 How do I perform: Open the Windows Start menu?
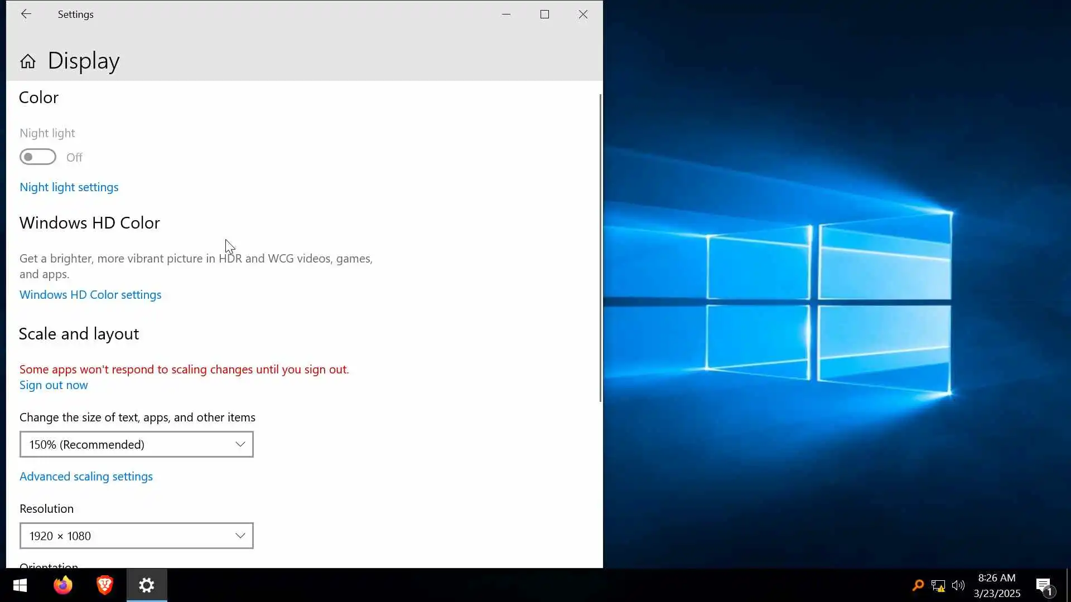tap(20, 585)
